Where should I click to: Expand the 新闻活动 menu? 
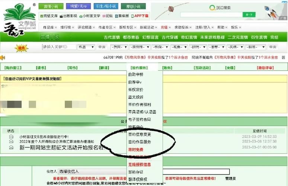[148, 28]
